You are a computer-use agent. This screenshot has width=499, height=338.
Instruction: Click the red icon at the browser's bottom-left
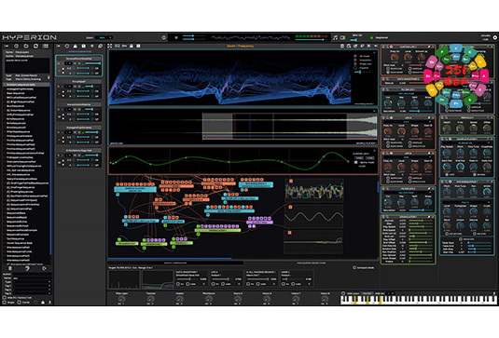(35, 302)
